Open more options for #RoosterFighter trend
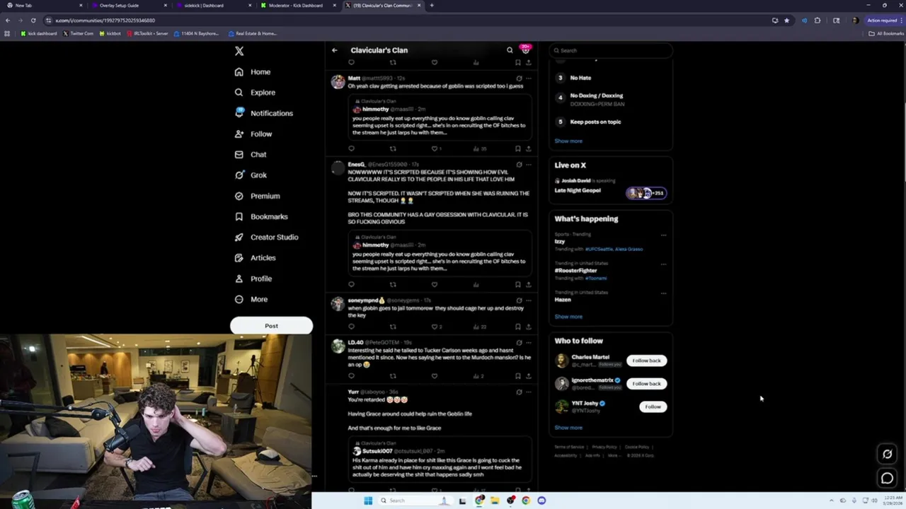Screen dimensions: 906x509 pyautogui.click(x=663, y=264)
